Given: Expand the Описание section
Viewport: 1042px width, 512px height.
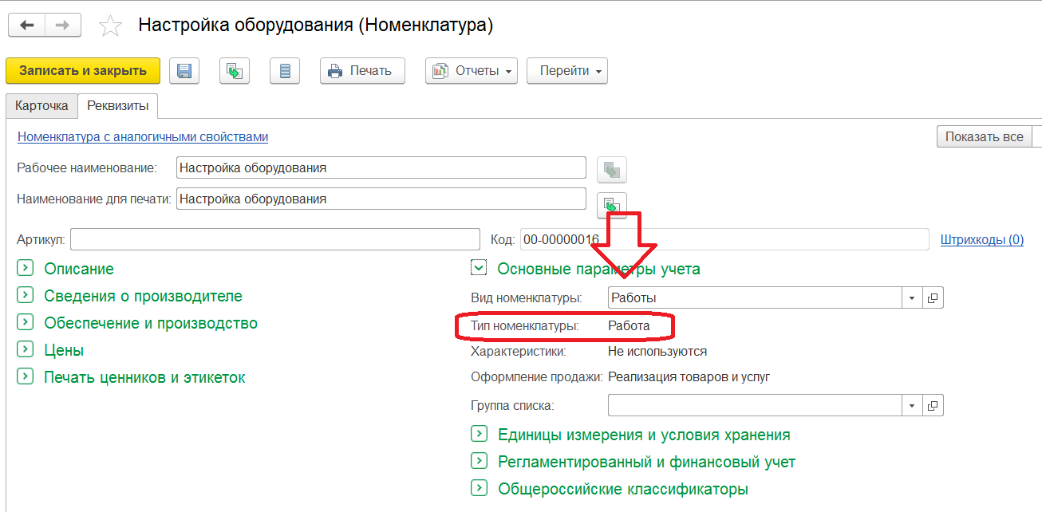Looking at the screenshot, I should (x=25, y=269).
